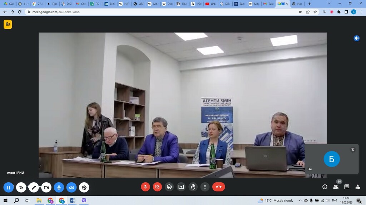Toggle the recorder system audio speaker
The image size is (366, 205).
(x=71, y=187)
